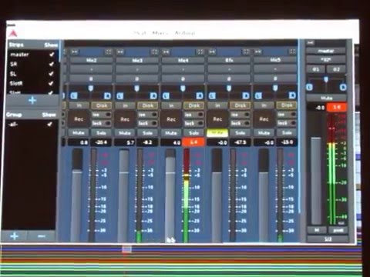This screenshot has height=277, width=370.
Task: Click the Rec button on Mic4 strip
Action: tap(171, 119)
